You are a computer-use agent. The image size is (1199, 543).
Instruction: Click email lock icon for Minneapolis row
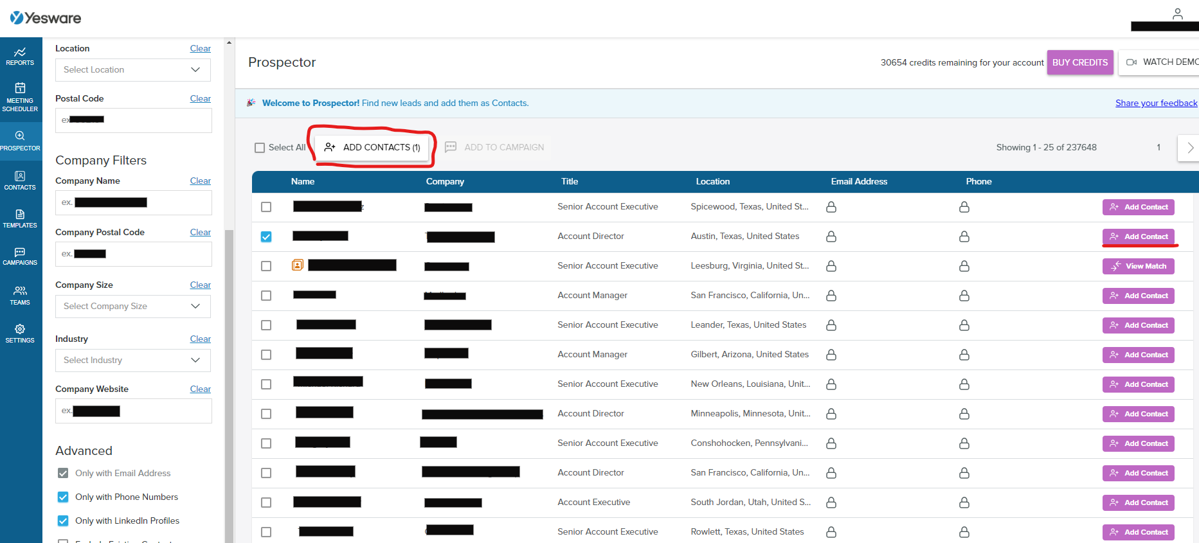pyautogui.click(x=831, y=414)
